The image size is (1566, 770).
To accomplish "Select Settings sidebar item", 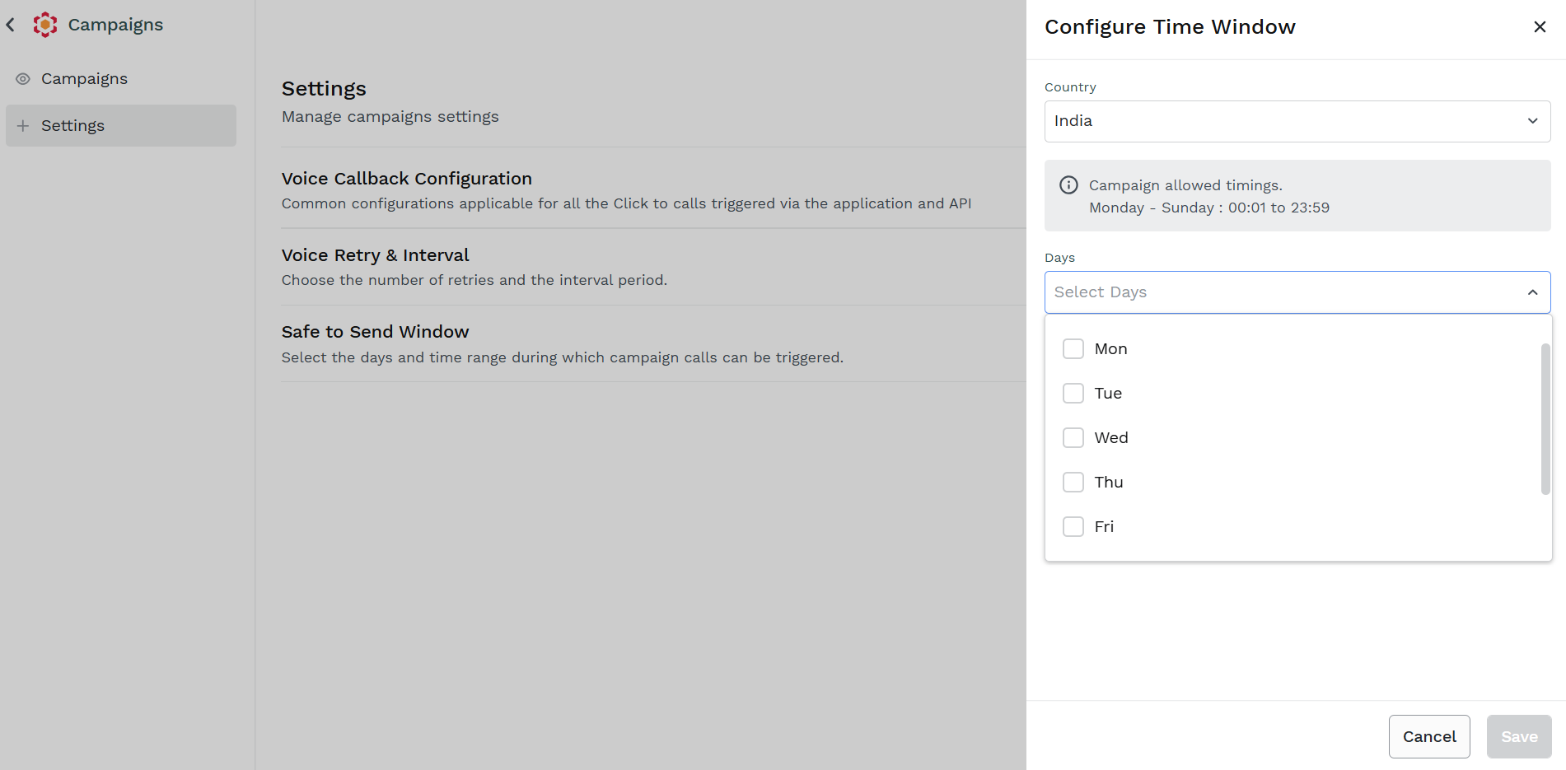I will pos(121,126).
